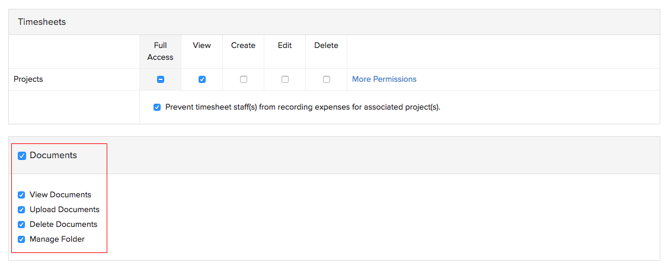Click the Full Access column header

(161, 52)
